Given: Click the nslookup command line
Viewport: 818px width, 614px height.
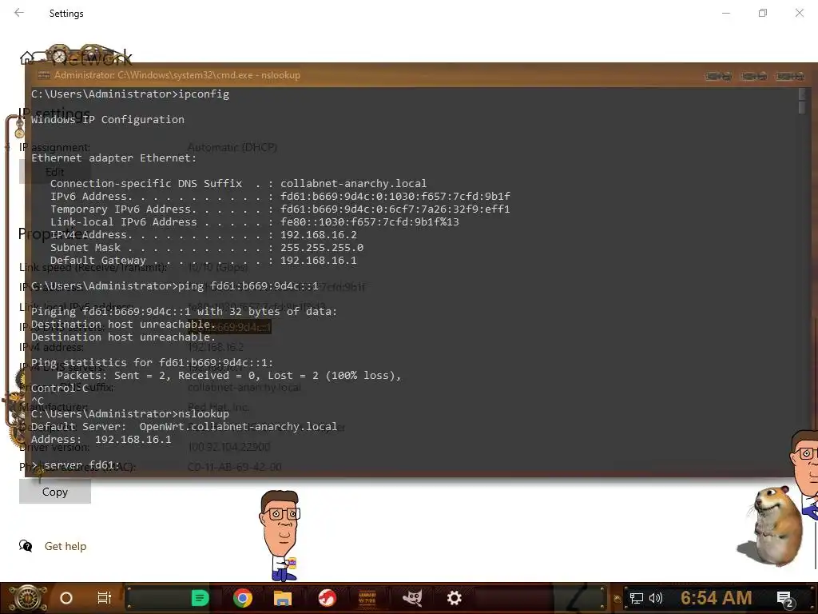Looking at the screenshot, I should [130, 413].
